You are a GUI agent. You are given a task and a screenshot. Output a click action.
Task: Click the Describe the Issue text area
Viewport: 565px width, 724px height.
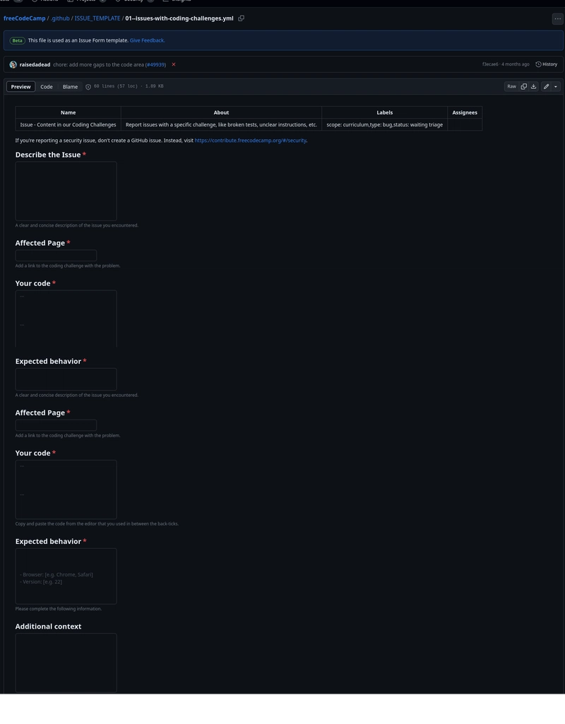click(66, 191)
